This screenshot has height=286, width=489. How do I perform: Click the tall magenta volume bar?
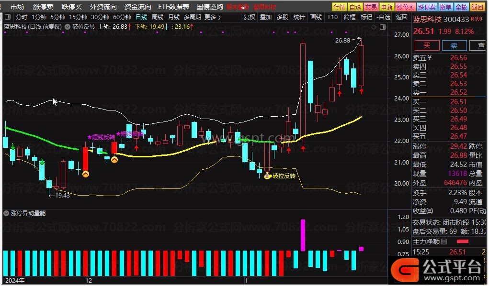tap(303, 235)
